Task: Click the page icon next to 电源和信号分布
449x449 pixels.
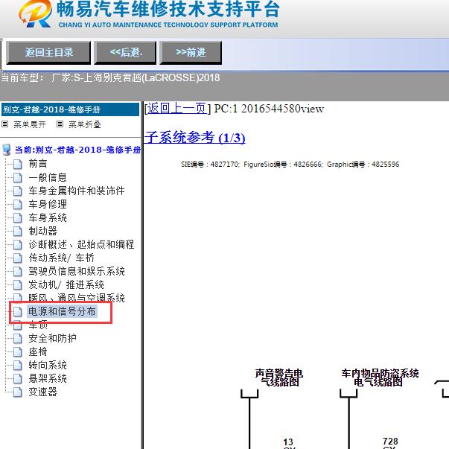Action: click(x=17, y=311)
